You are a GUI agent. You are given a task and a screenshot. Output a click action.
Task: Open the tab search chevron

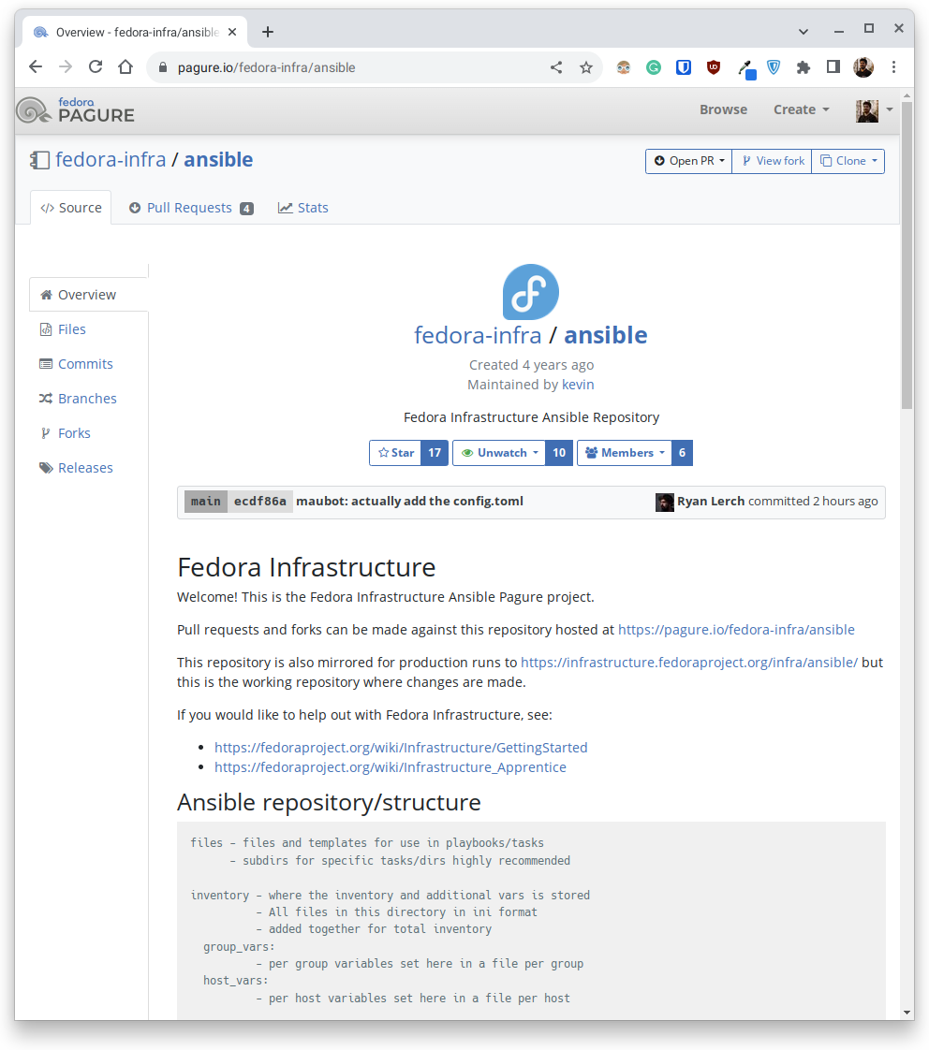click(x=803, y=32)
